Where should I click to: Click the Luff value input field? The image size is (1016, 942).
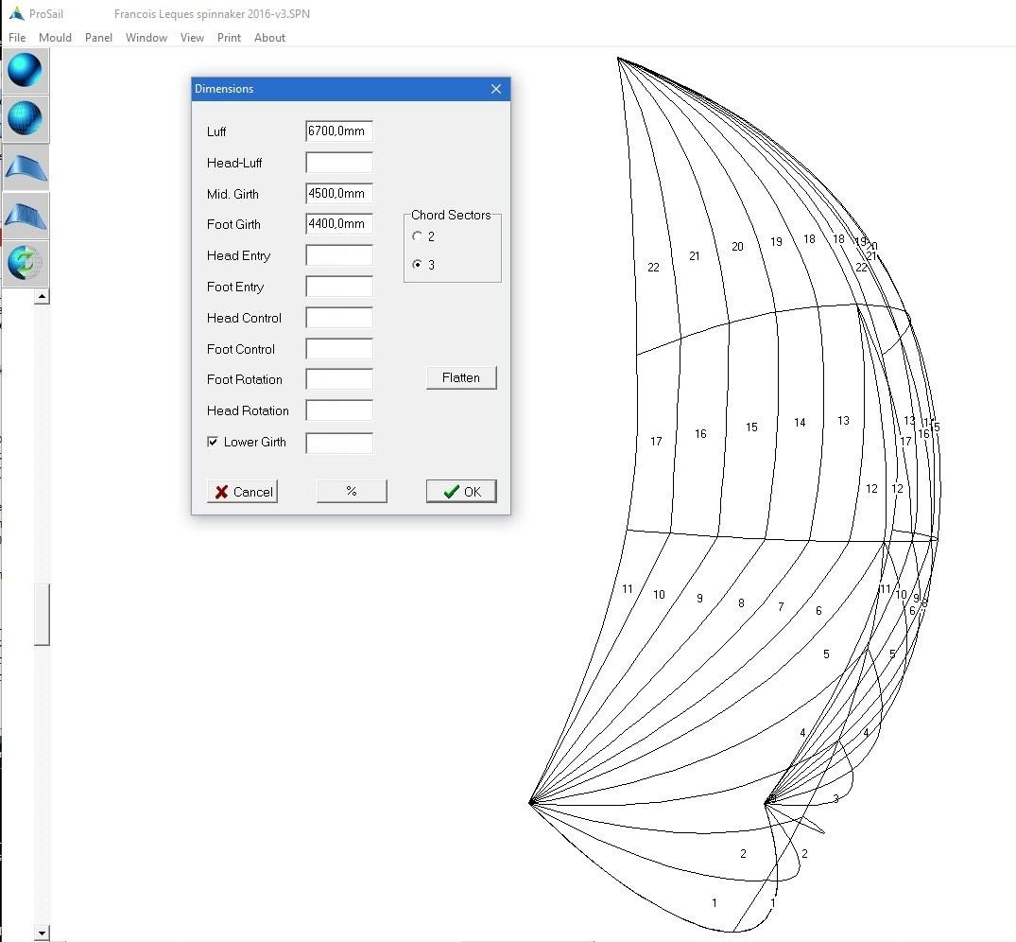point(339,131)
